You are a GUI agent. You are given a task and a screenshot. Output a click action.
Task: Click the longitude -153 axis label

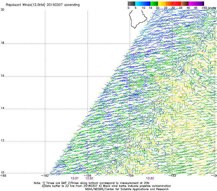click(172, 175)
